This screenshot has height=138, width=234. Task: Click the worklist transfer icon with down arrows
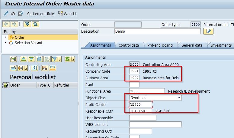pos(53,68)
